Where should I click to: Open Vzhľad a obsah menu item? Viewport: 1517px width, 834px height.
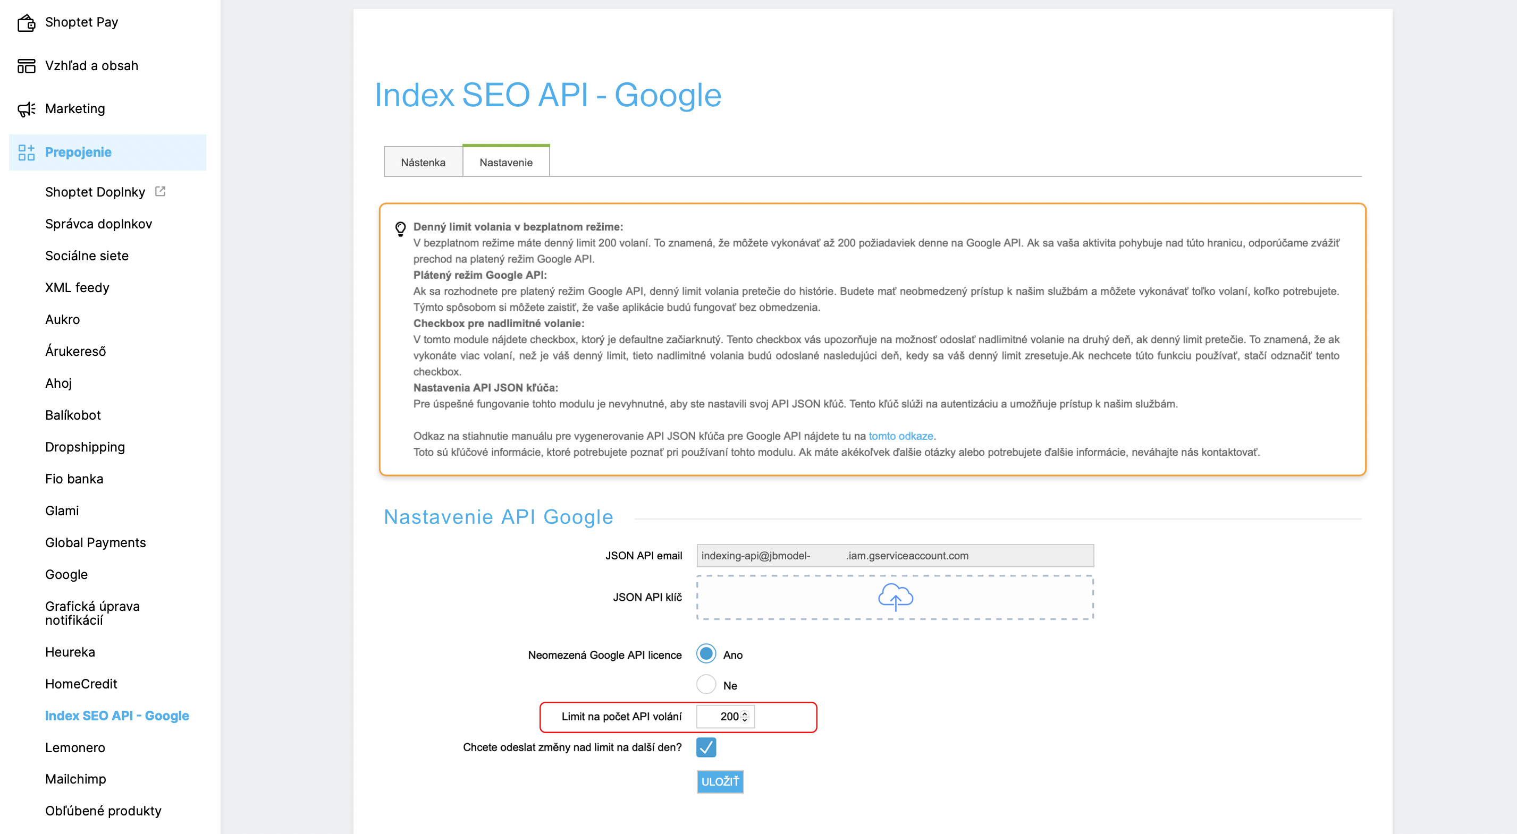[91, 65]
